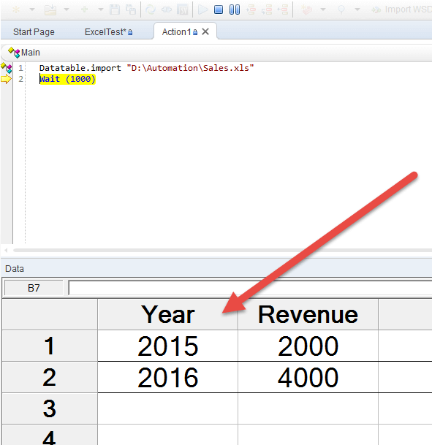Select the Revenue column header
This screenshot has height=445, width=432.
[308, 314]
